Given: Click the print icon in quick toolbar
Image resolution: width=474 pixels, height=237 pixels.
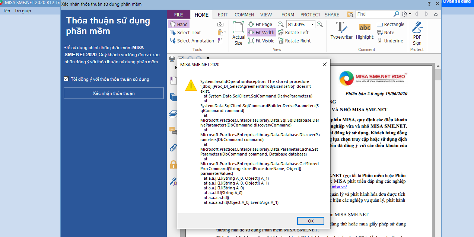Looking at the screenshot, I should 172,58.
